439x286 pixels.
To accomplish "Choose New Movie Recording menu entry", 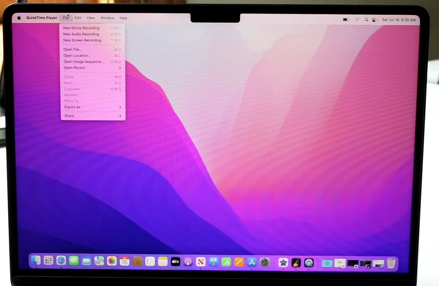I will (x=81, y=28).
